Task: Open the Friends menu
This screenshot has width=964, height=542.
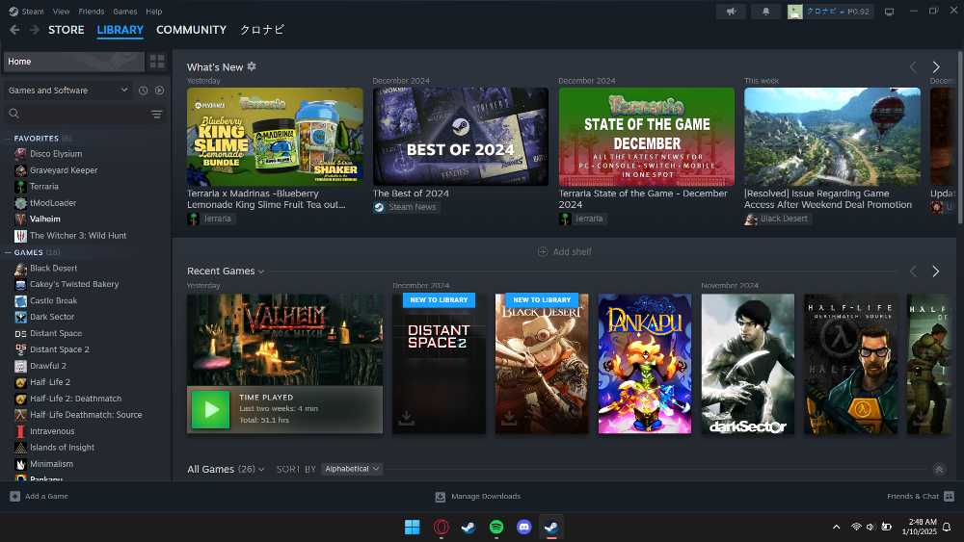Action: coord(91,12)
